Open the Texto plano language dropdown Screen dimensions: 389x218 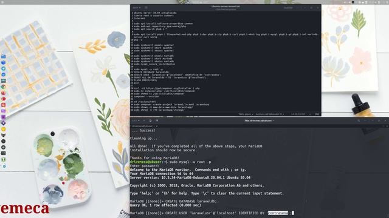point(246,114)
